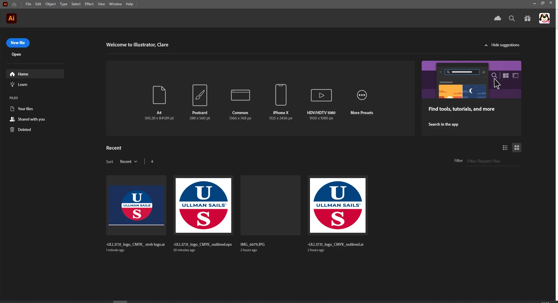Reverse the sort order arrow
This screenshot has height=303, width=558.
[152, 161]
